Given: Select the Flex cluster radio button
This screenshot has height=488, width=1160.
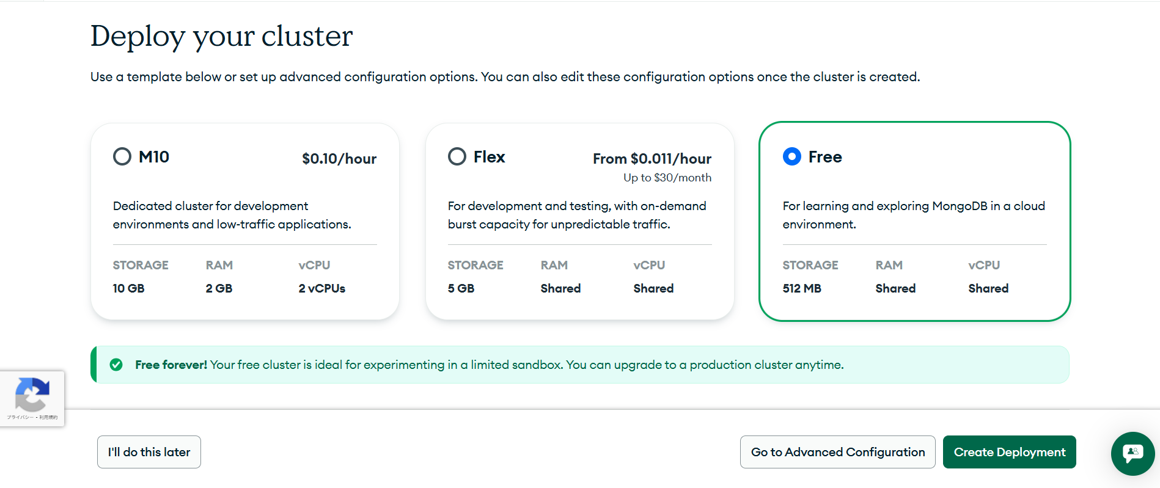Looking at the screenshot, I should click(457, 156).
